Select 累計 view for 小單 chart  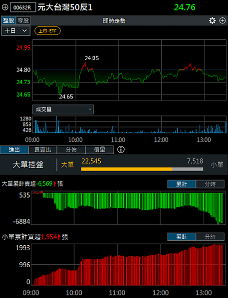click(182, 237)
